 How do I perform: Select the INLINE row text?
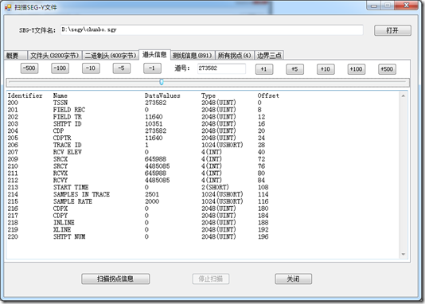coord(64,223)
